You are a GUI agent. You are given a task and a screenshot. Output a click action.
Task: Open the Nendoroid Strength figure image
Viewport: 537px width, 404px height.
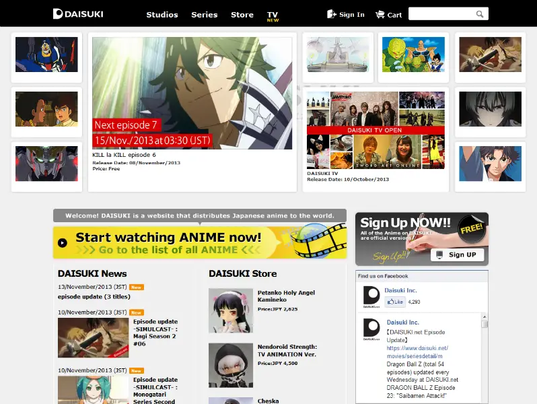point(231,365)
